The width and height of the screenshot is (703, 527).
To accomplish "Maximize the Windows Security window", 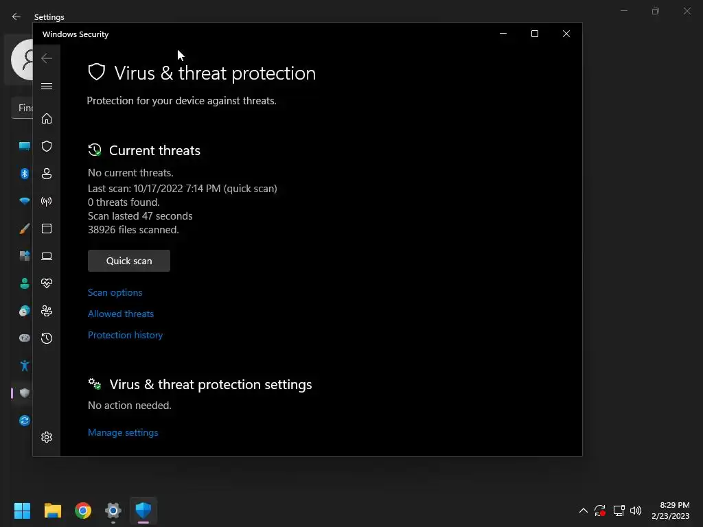I will point(534,34).
